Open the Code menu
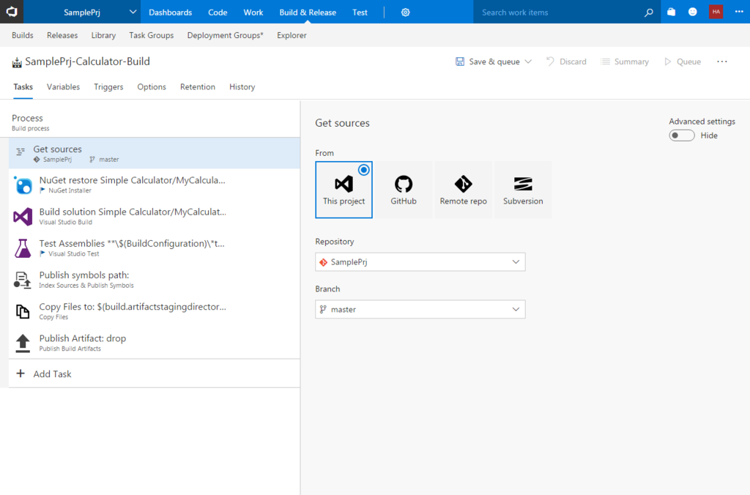 (x=218, y=12)
